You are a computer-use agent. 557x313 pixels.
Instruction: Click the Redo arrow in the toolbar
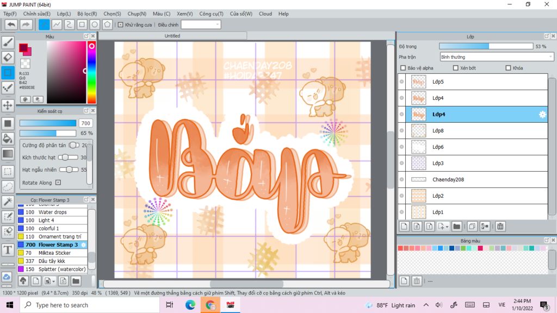point(26,24)
